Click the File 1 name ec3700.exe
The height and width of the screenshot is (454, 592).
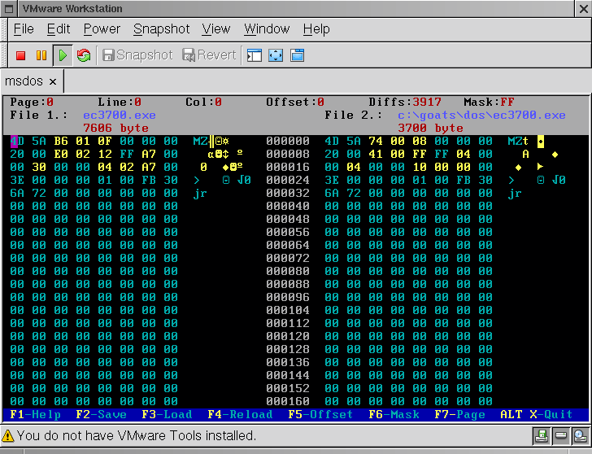(x=120, y=116)
